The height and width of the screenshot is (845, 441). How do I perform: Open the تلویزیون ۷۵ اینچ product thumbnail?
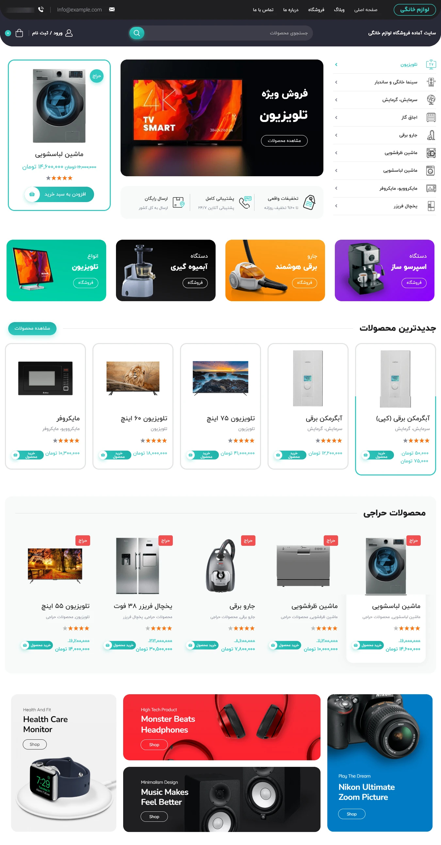click(x=220, y=378)
